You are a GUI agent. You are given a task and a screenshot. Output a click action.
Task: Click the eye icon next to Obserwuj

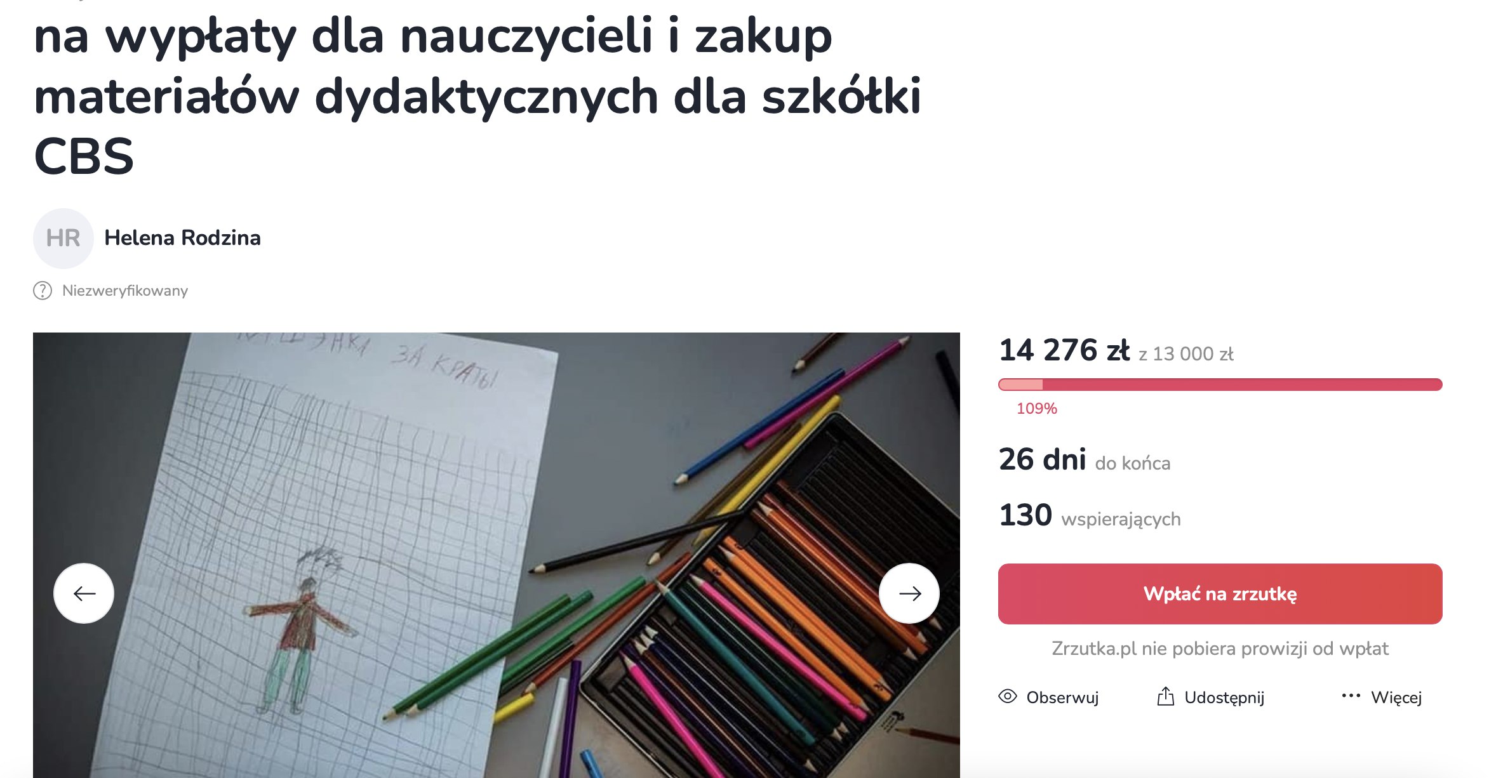(x=1008, y=696)
